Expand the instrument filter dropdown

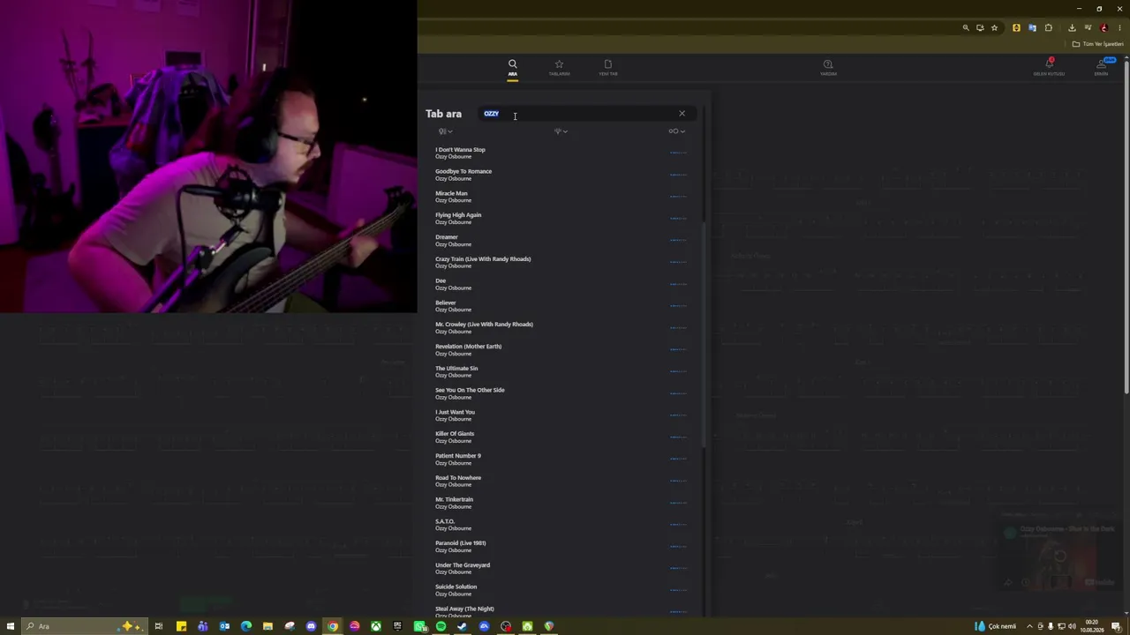coord(445,131)
